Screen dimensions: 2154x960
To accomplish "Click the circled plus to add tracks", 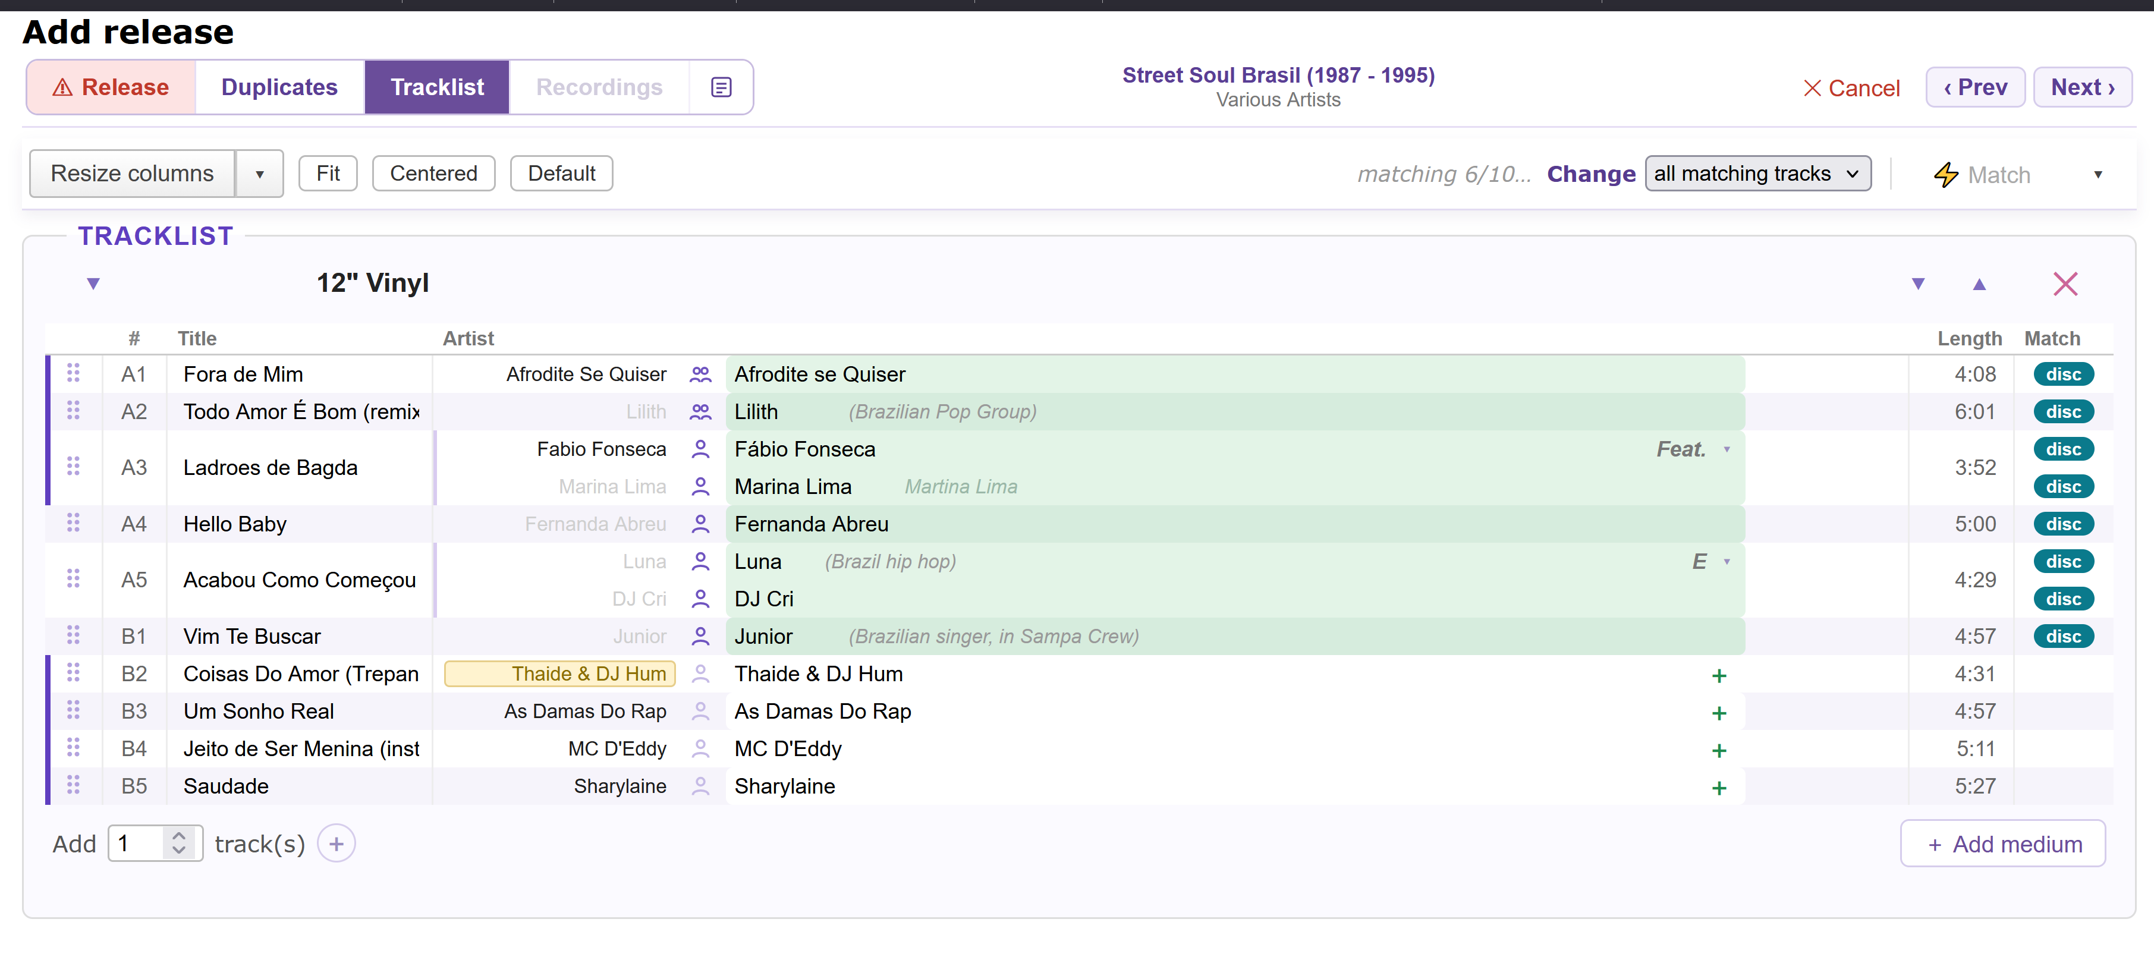I will (x=336, y=843).
